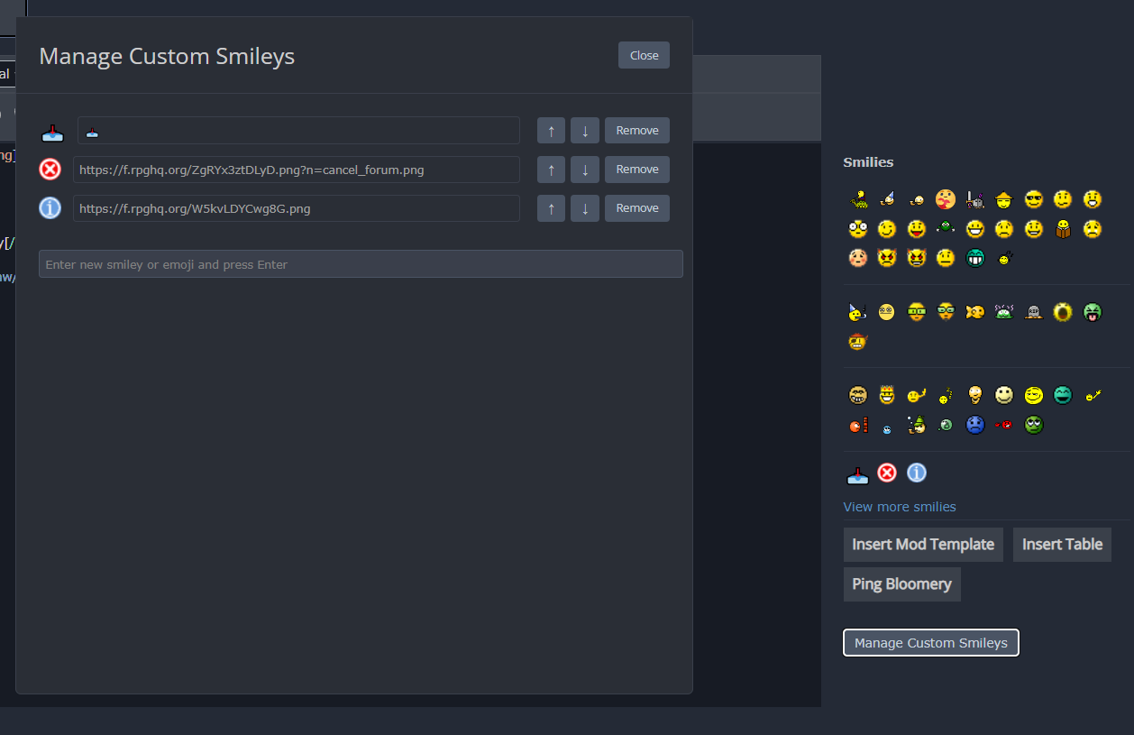Click the Smilies heading text
1134x735 pixels.
868,162
